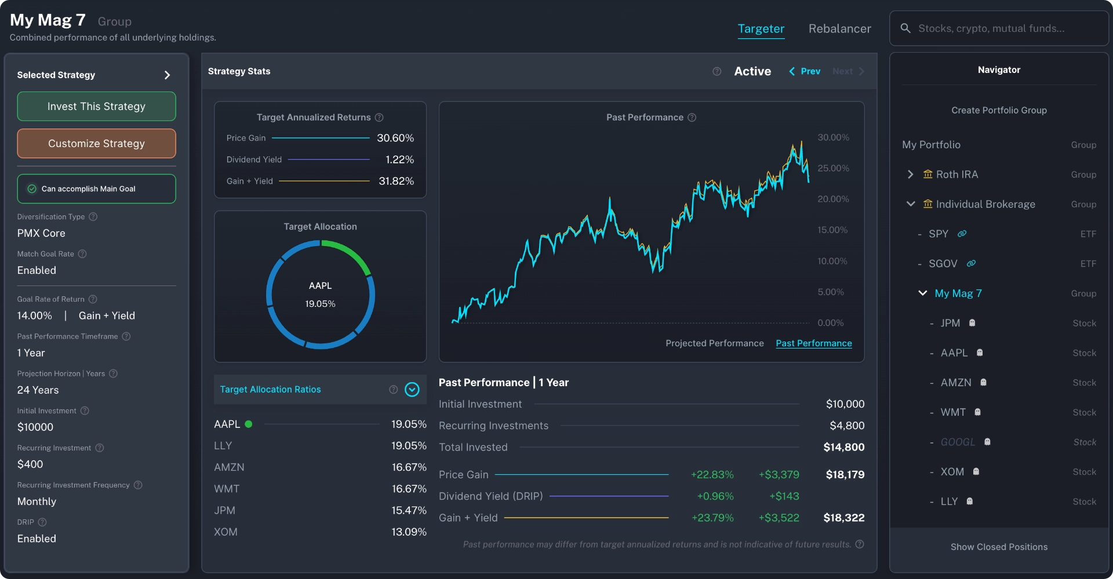
Task: Open Target Allocation Ratios help icon
Action: (394, 390)
